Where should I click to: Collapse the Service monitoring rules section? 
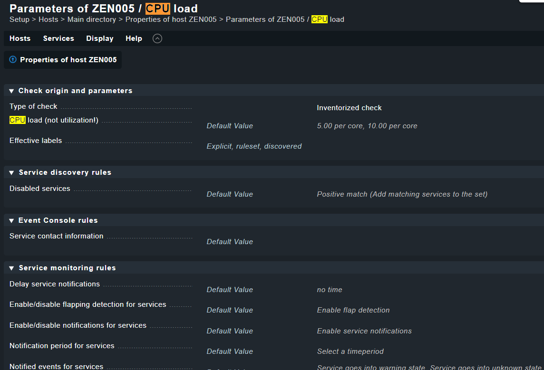click(11, 267)
